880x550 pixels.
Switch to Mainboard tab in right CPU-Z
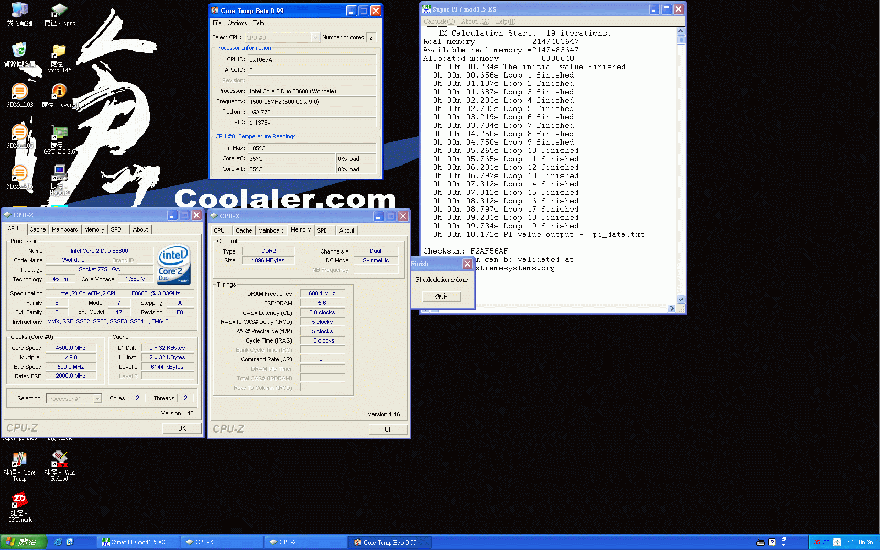point(271,230)
